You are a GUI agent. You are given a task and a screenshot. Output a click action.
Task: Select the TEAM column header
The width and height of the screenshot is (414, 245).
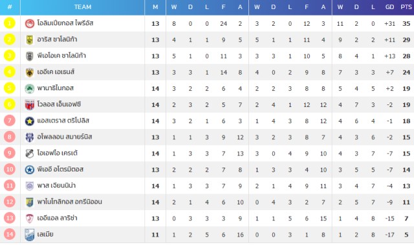[82, 7]
